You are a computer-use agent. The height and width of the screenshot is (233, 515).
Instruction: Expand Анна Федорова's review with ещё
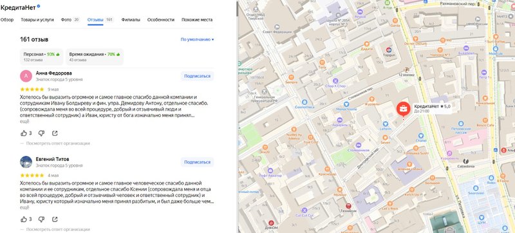point(24,122)
